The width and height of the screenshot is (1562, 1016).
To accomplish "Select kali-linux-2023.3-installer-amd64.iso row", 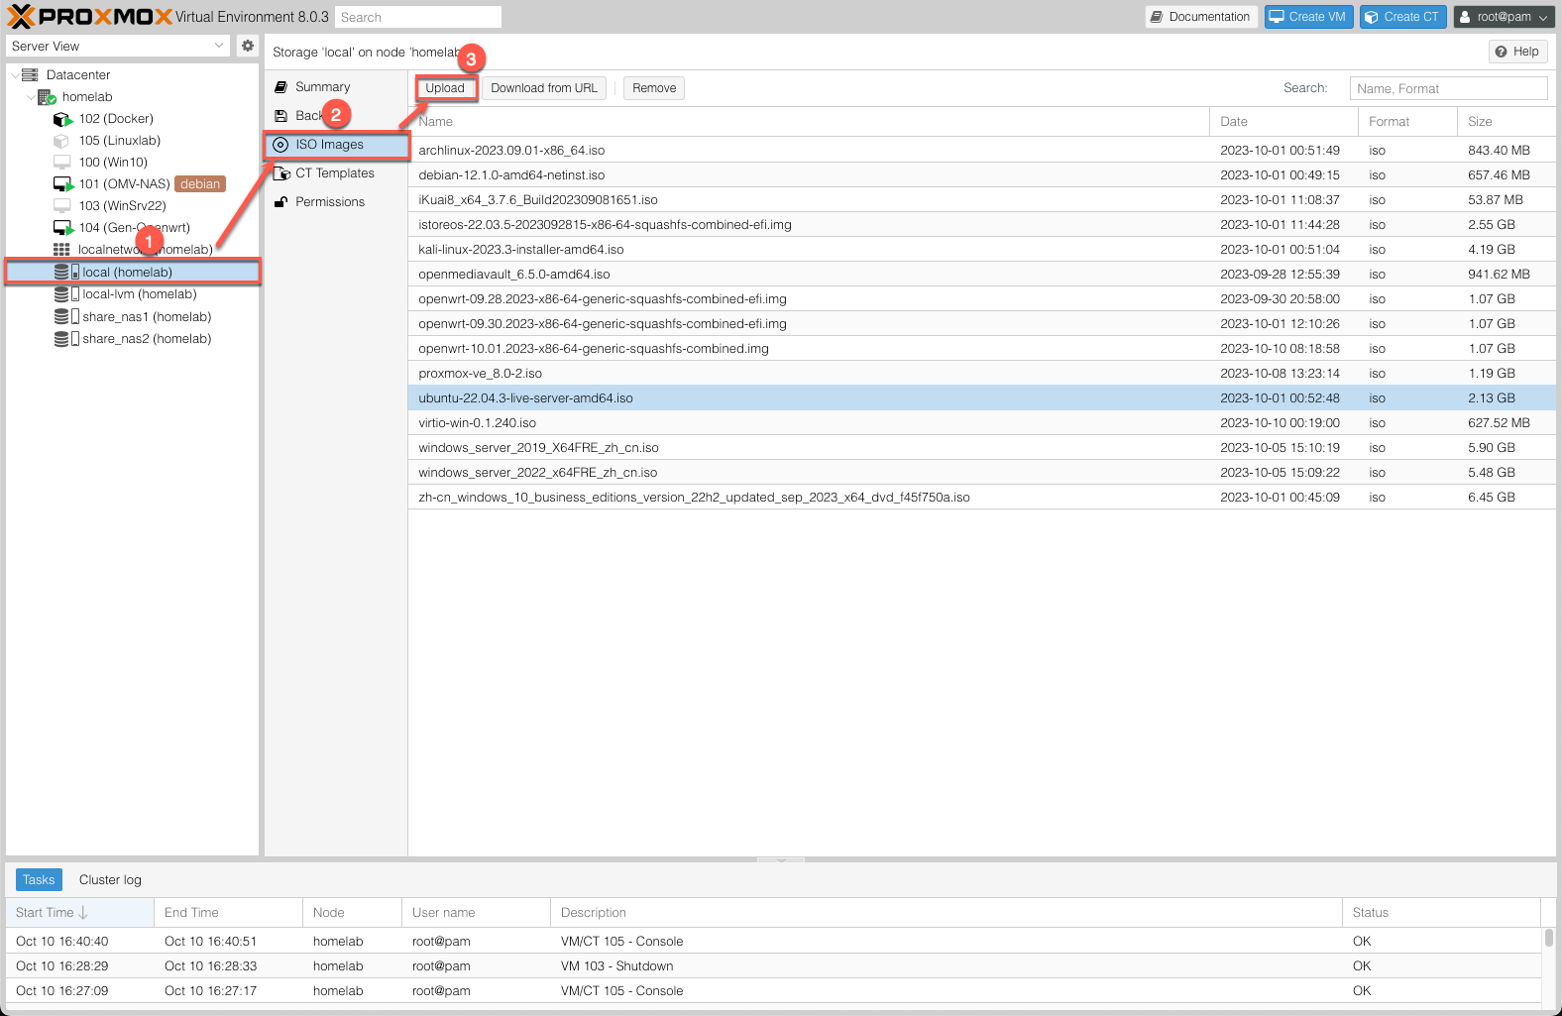I will [x=981, y=250].
